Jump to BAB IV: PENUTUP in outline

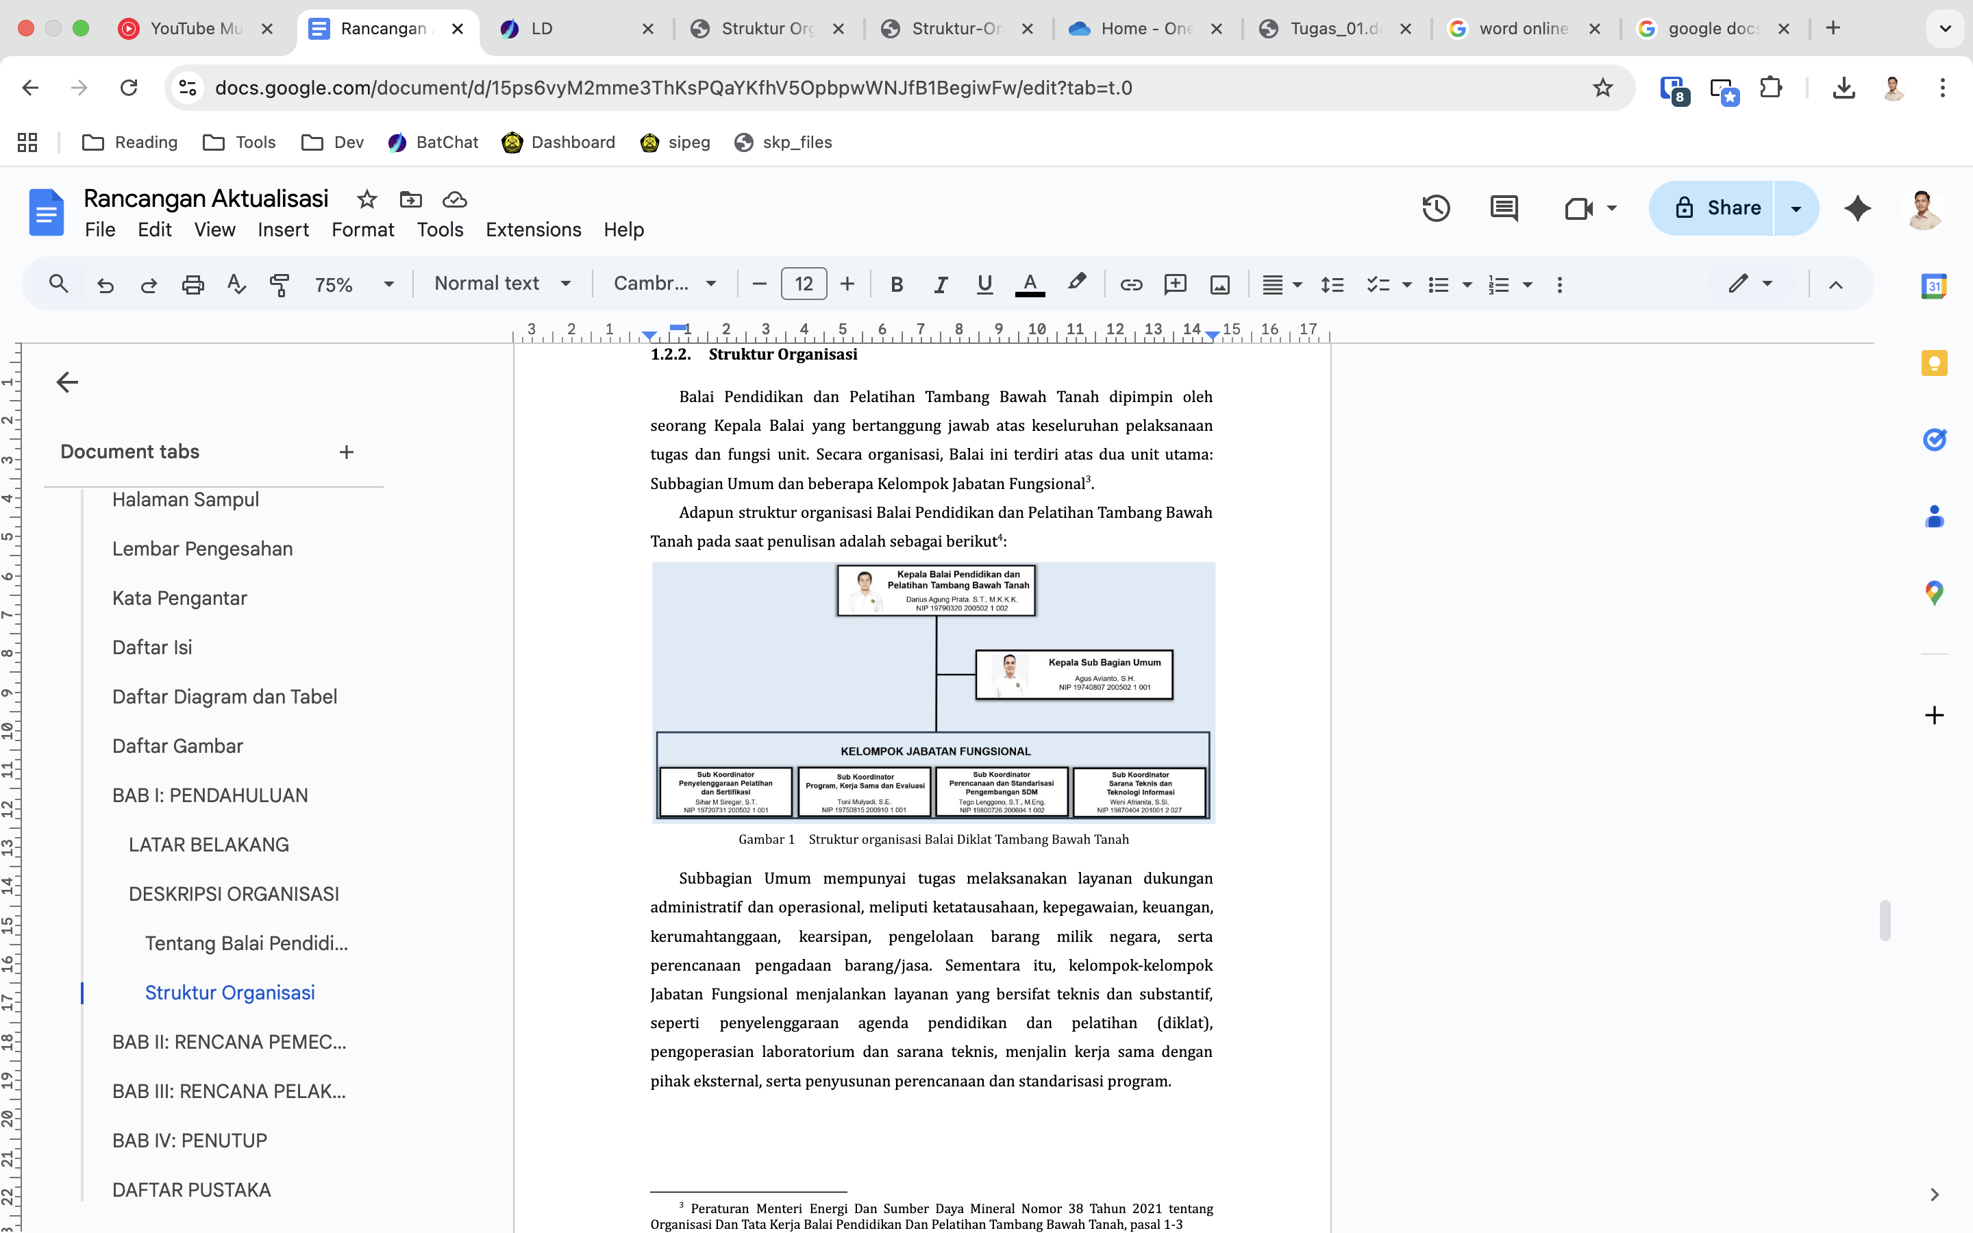189,1140
